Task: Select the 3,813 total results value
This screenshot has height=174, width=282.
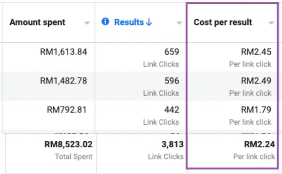Action: 172,144
